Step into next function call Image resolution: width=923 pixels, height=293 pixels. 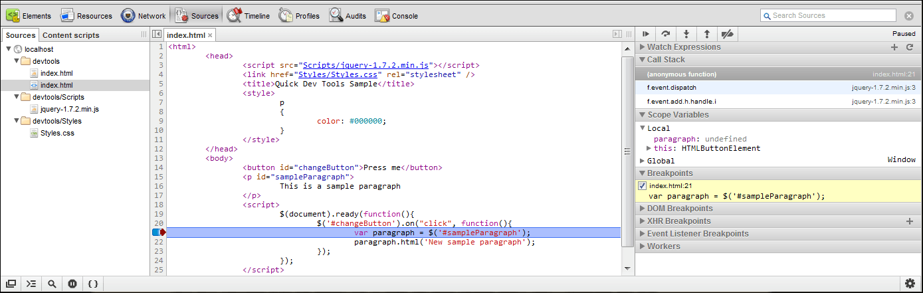[x=686, y=34]
